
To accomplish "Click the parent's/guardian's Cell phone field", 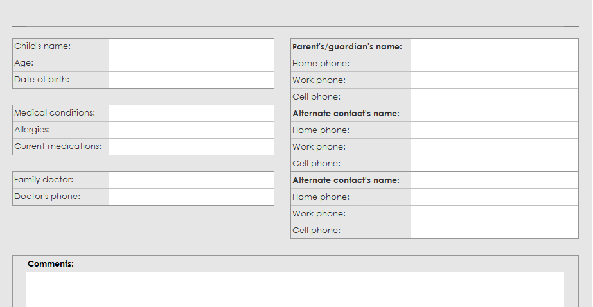I will [x=493, y=97].
